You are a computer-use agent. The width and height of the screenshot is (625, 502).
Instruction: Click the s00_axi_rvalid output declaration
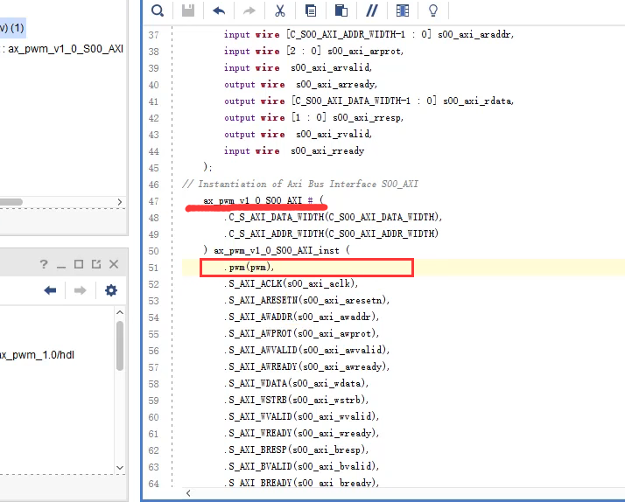coord(298,135)
